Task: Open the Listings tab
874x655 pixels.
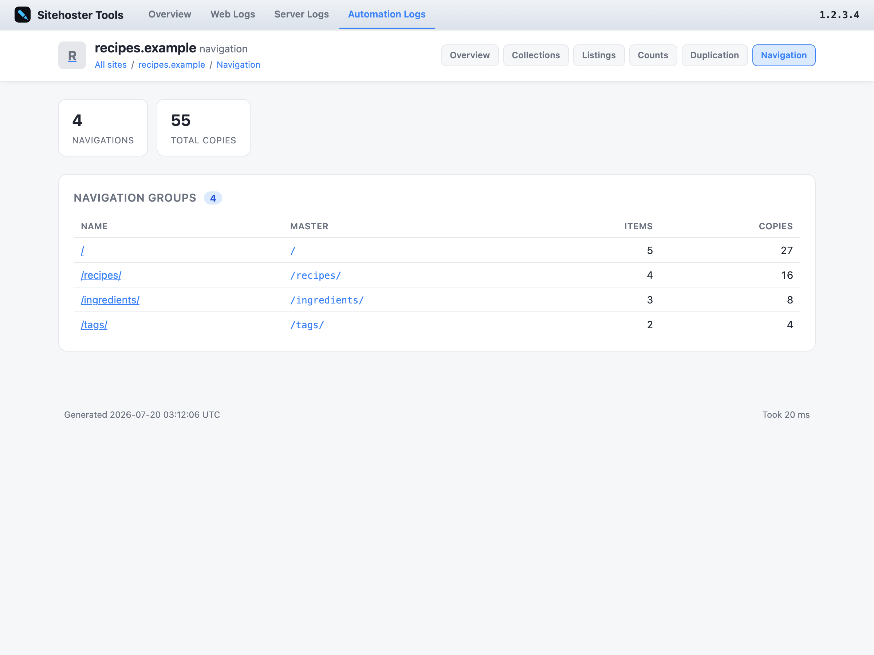Action: (x=599, y=55)
